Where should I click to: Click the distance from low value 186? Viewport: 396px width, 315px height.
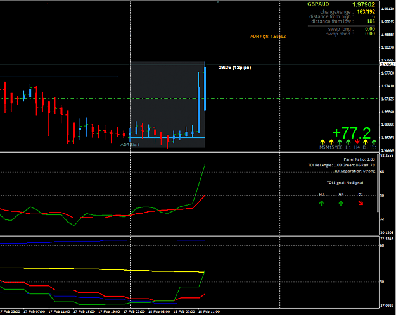pos(371,22)
